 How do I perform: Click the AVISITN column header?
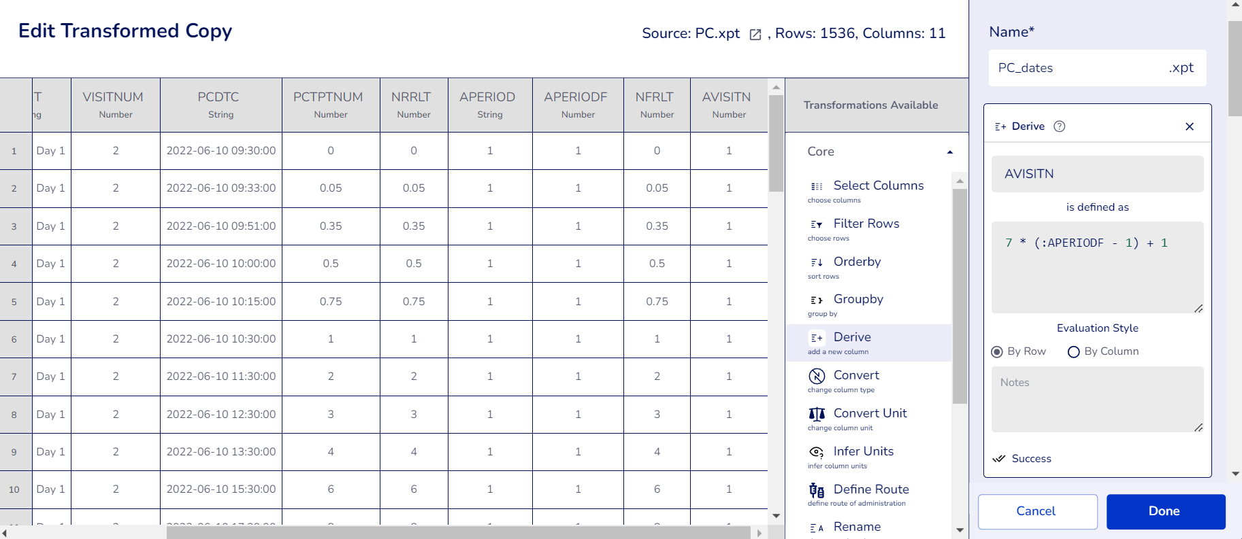[729, 105]
